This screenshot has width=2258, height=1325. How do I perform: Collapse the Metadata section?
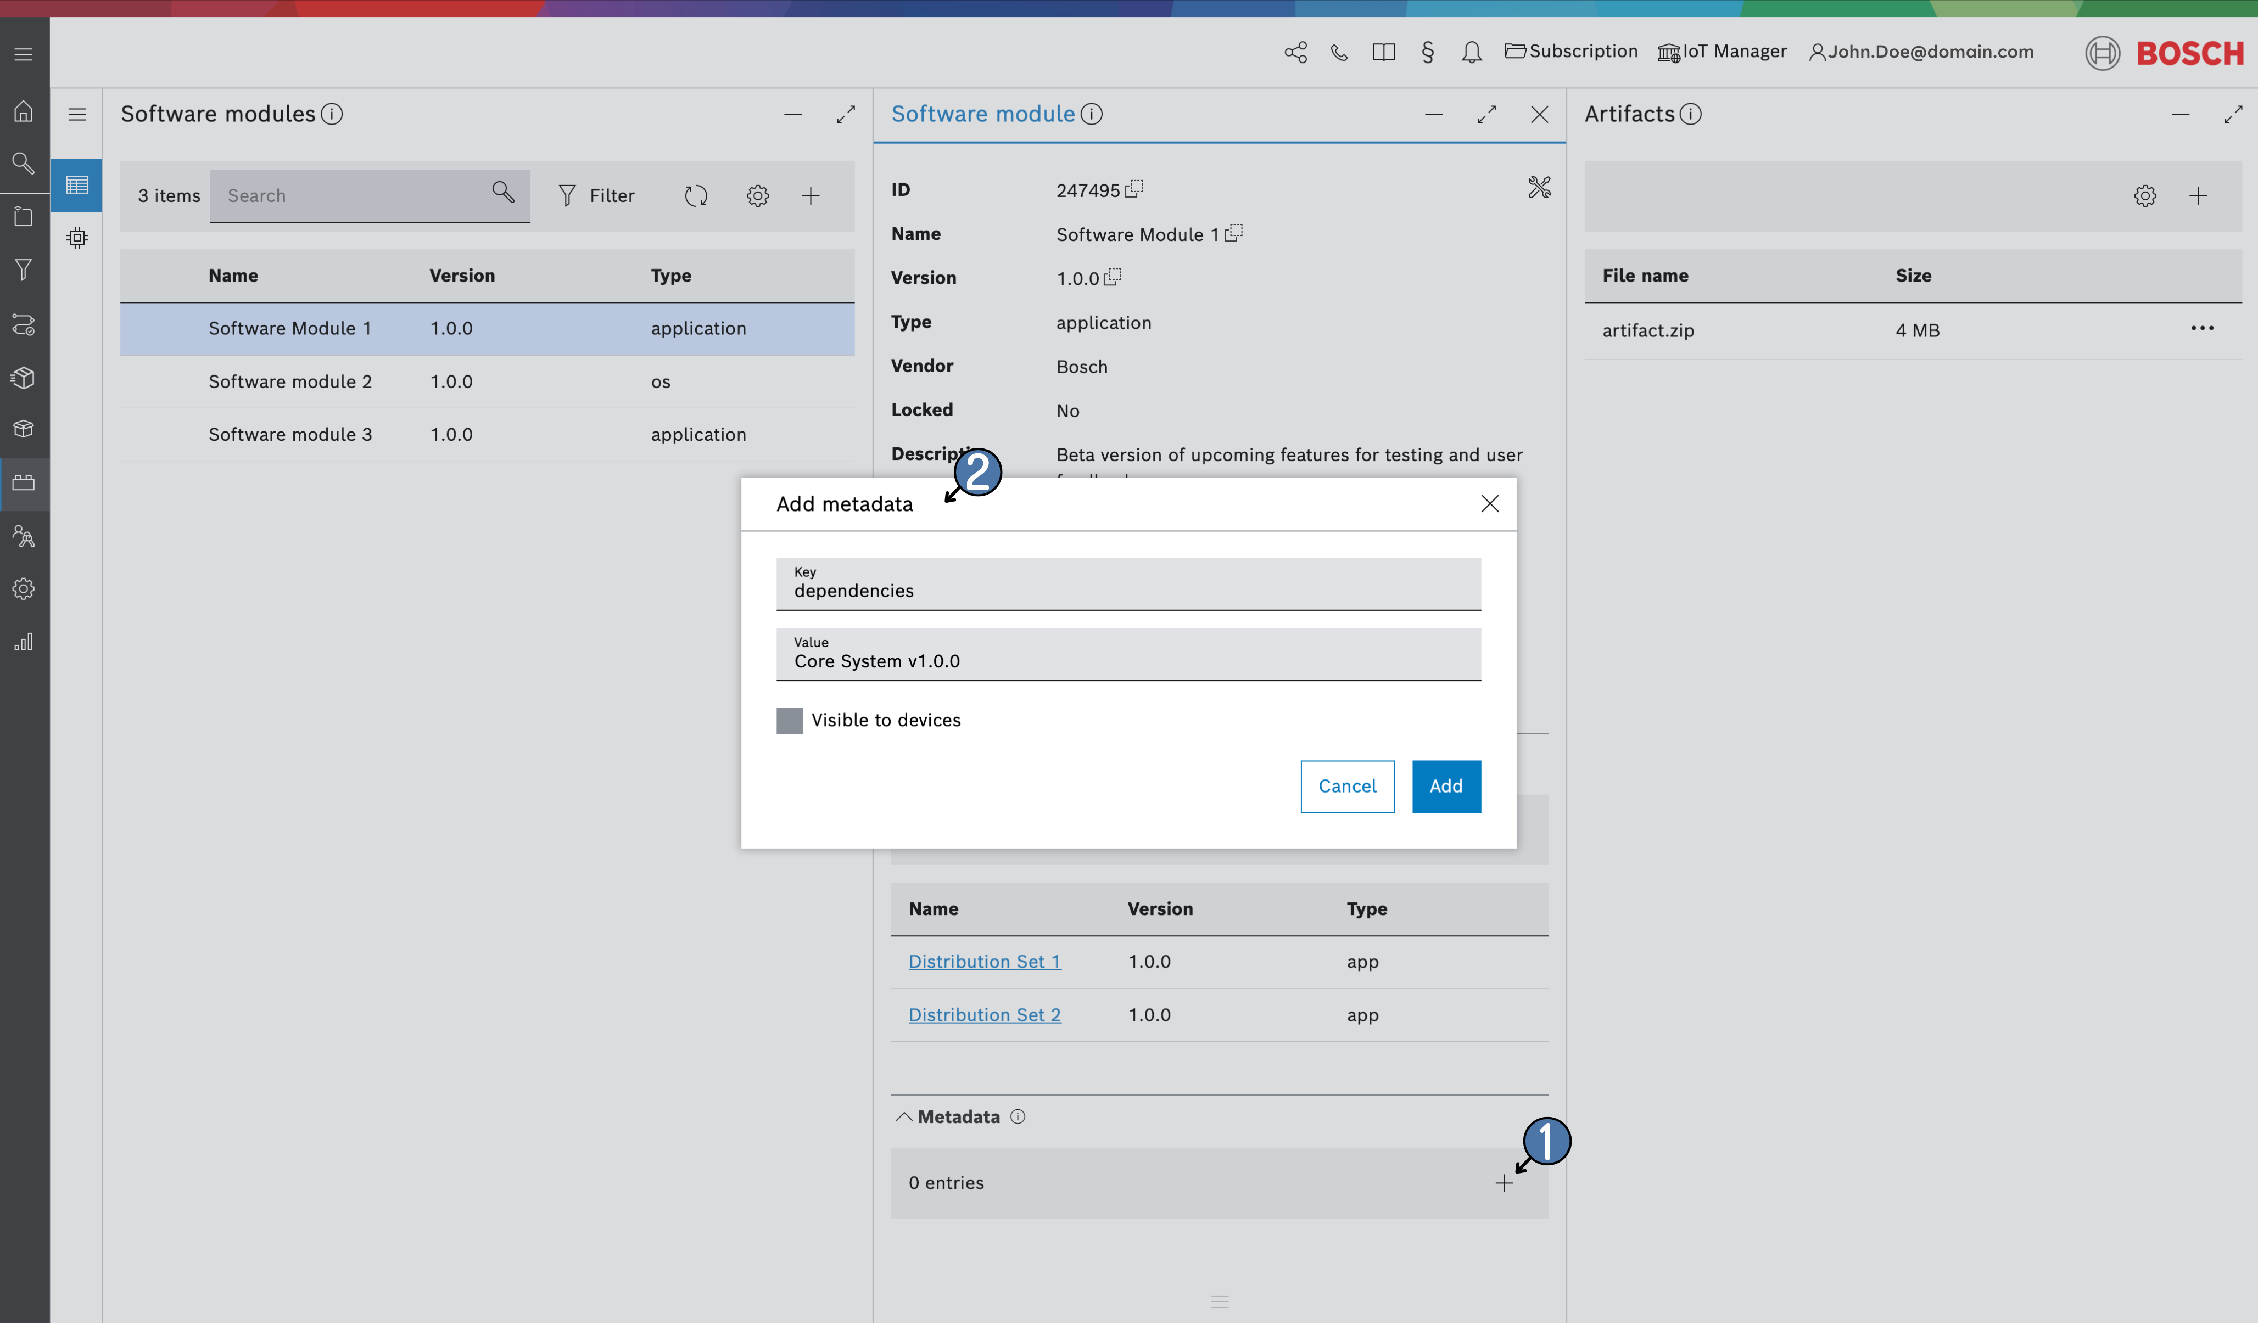point(904,1117)
